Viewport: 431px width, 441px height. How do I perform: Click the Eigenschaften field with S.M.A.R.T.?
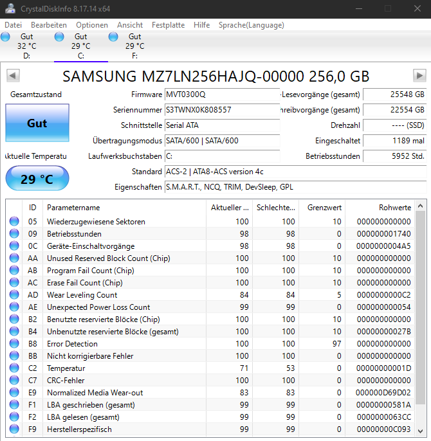click(296, 187)
